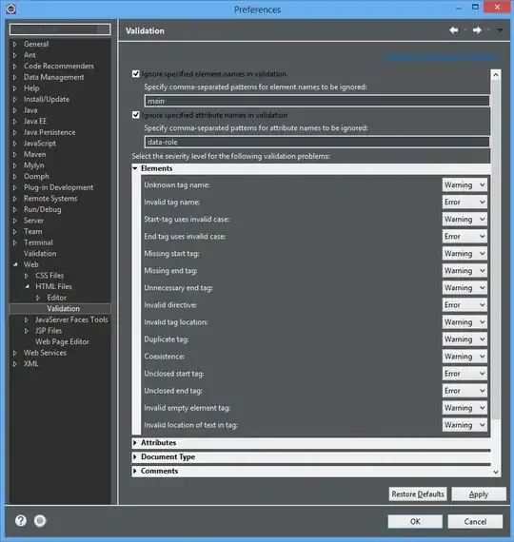Open Unknown tag name severity dropdown
The image size is (514, 542).
coord(465,184)
